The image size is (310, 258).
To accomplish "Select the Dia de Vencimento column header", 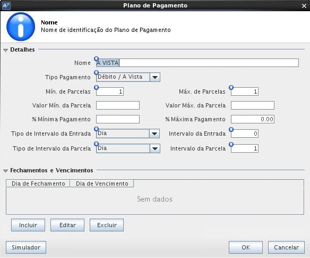I will (102, 184).
